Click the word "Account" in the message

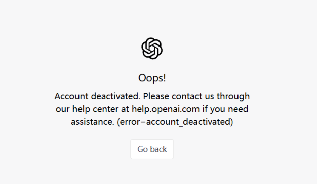coord(71,96)
